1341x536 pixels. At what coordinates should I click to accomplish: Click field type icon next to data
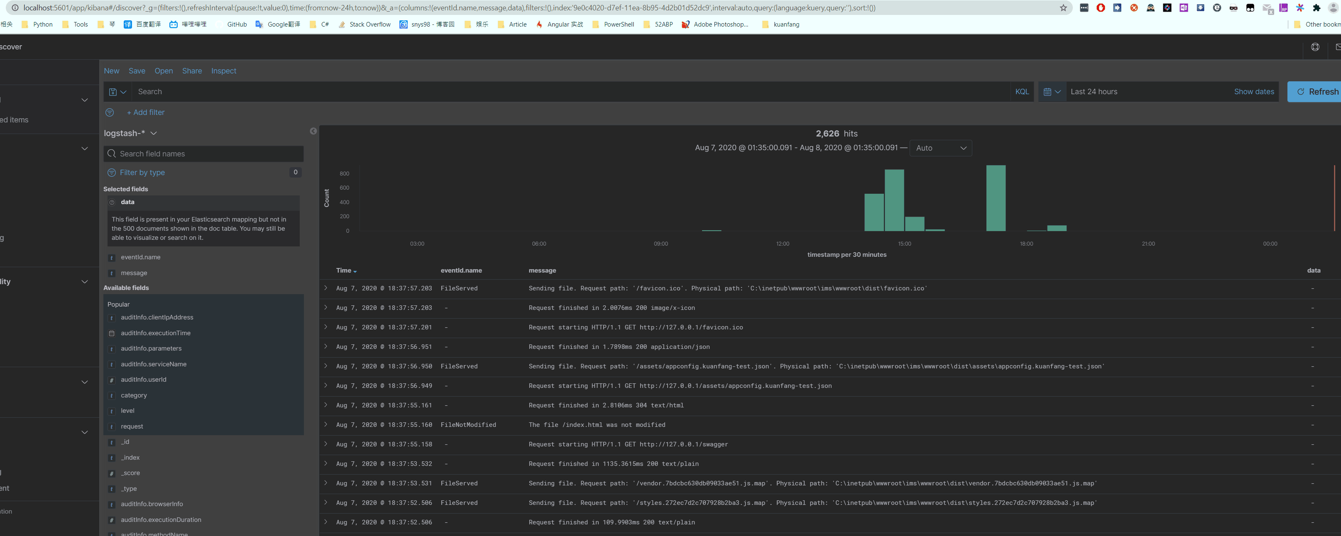pos(112,202)
